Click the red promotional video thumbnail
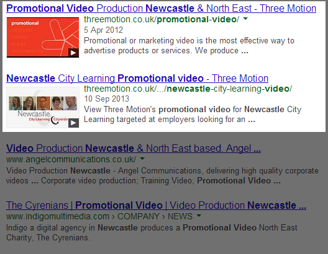Viewport: 328px width, 254px height. (43, 37)
